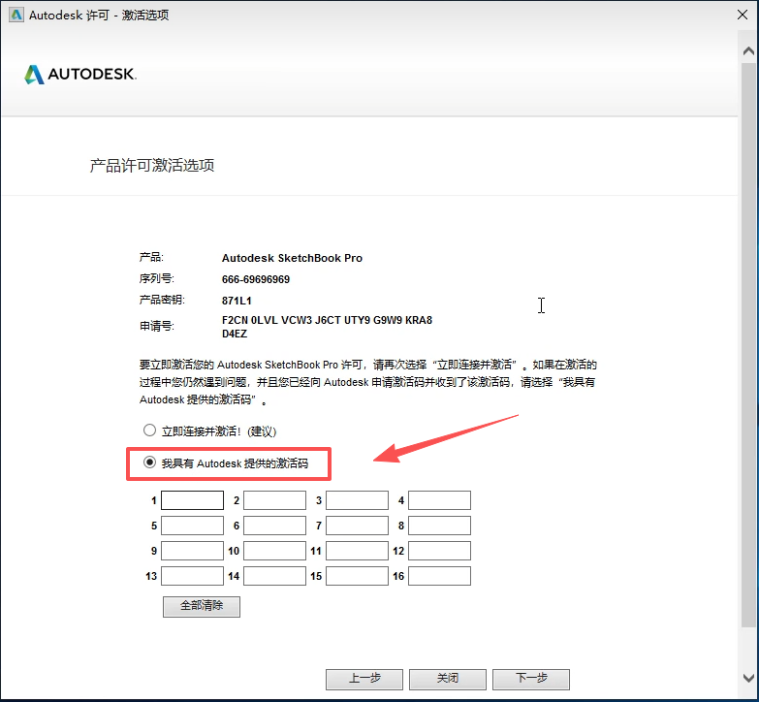Click into activation code field 16

[x=439, y=576]
